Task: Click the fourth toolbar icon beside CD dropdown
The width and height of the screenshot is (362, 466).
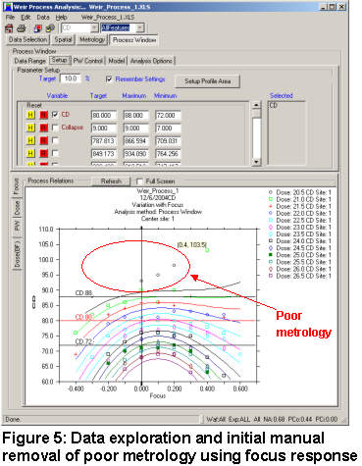Action: click(50, 28)
